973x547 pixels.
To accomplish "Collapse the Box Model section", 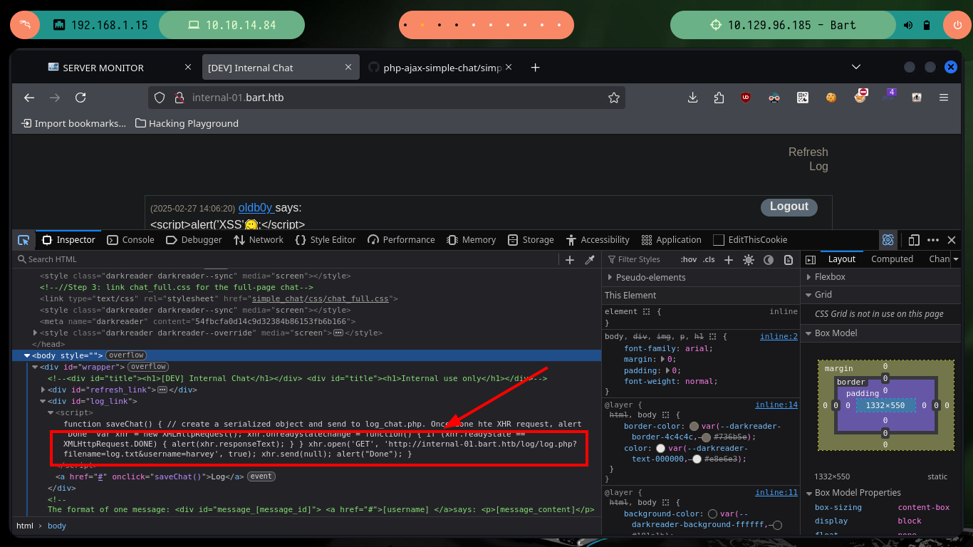I will (808, 333).
